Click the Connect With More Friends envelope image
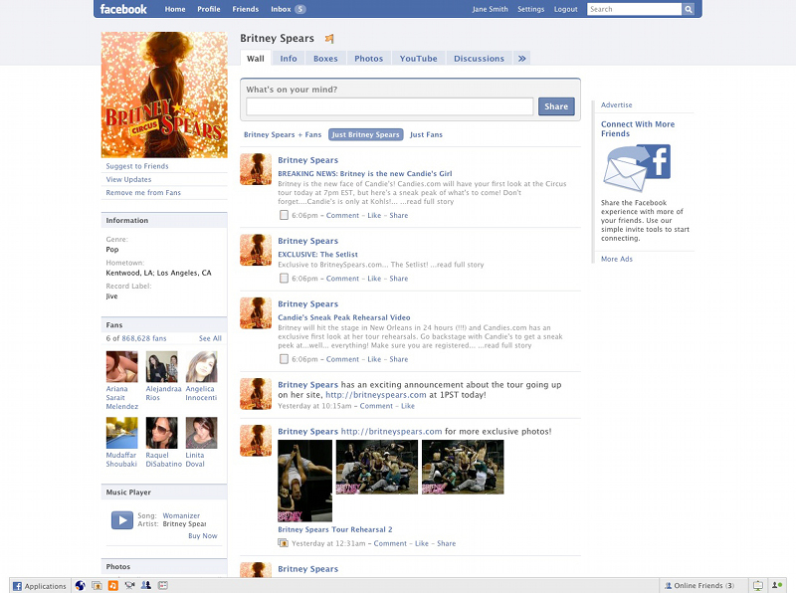Image resolution: width=796 pixels, height=593 pixels. 637,167
